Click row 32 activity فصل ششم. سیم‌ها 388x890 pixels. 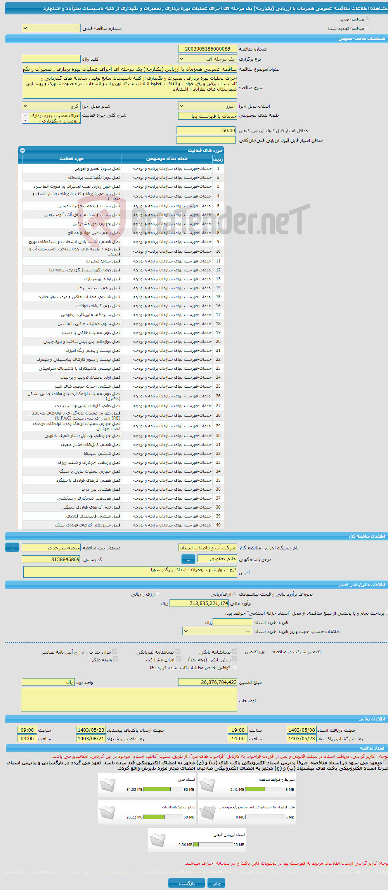(x=102, y=453)
